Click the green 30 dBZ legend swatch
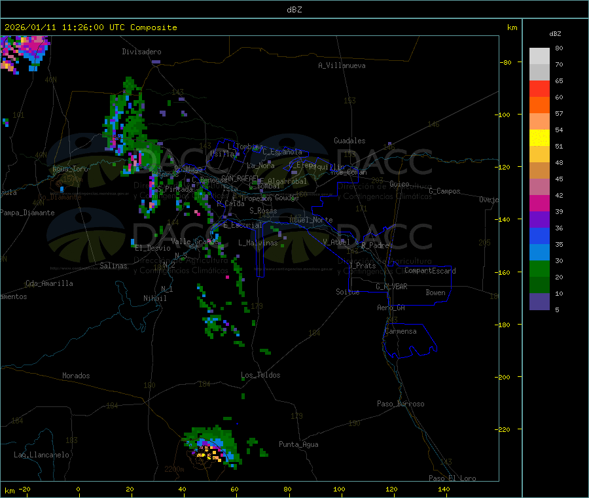Viewport: 589px width, 498px height. (539, 268)
